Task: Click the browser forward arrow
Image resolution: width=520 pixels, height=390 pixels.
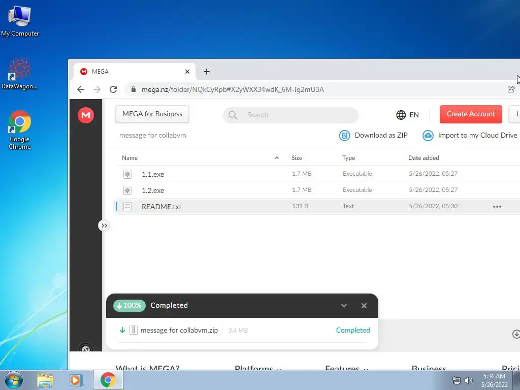Action: coord(97,89)
